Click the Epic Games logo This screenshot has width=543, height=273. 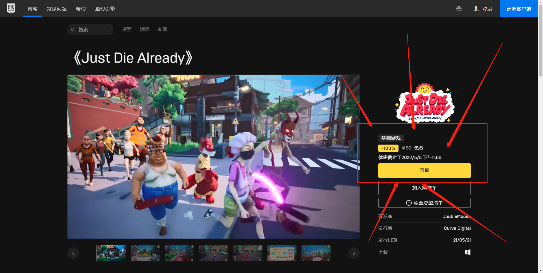(x=11, y=8)
